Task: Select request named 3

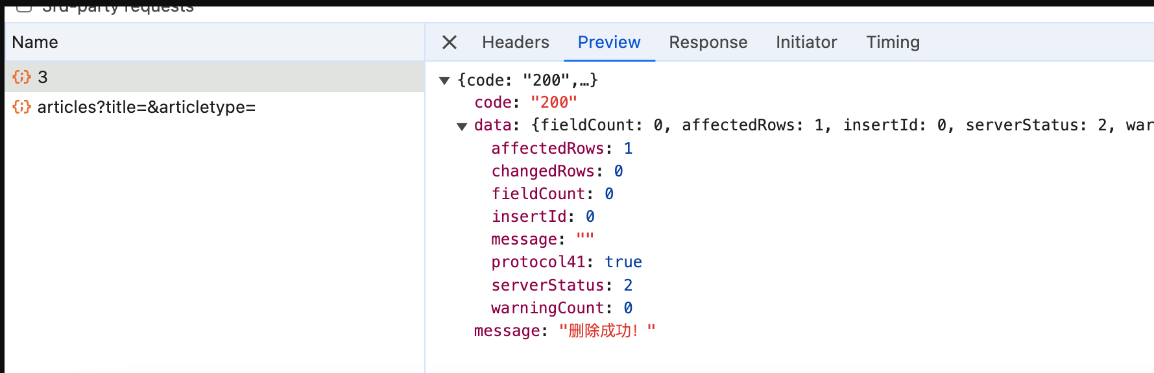Action: click(43, 77)
